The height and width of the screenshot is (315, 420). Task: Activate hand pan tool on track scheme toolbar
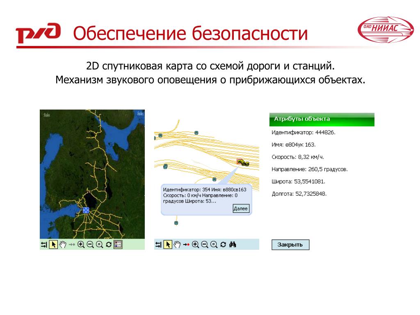click(177, 244)
